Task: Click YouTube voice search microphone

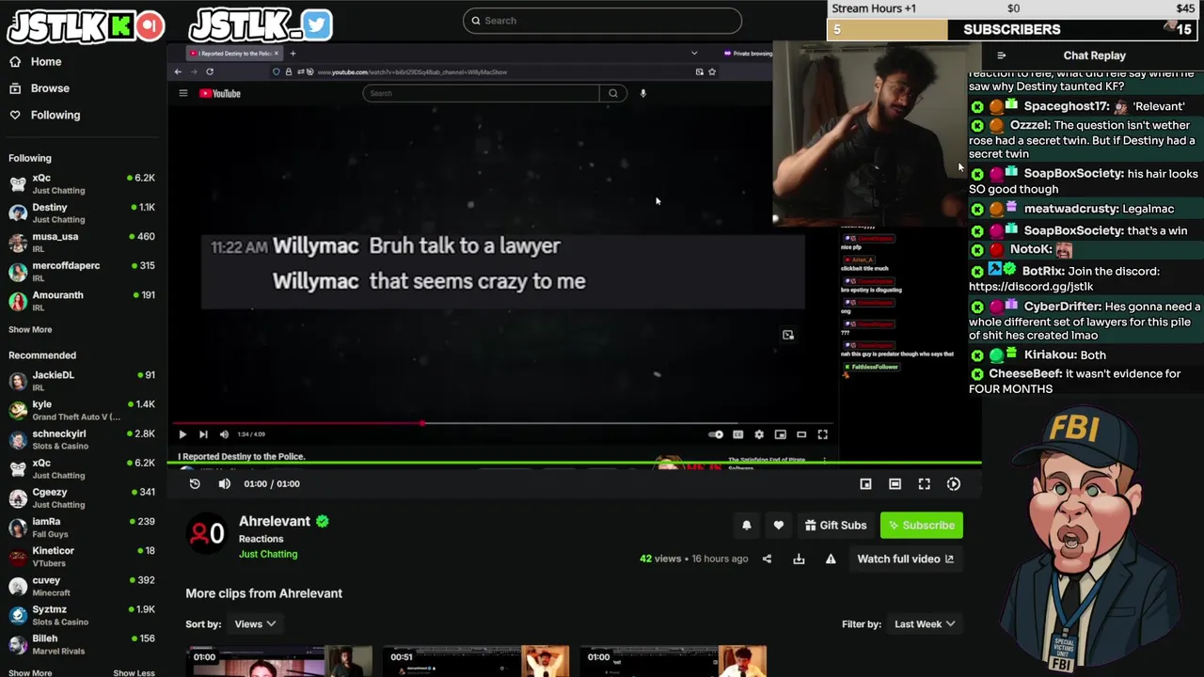Action: click(642, 93)
